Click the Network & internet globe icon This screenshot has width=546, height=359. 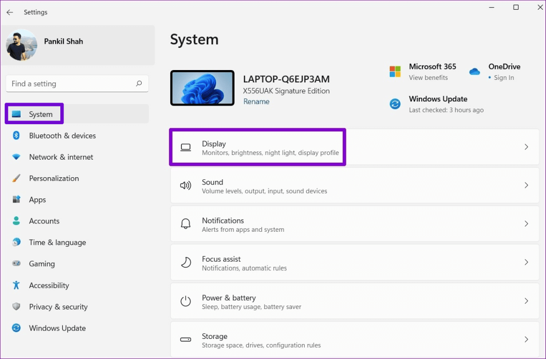(x=16, y=157)
